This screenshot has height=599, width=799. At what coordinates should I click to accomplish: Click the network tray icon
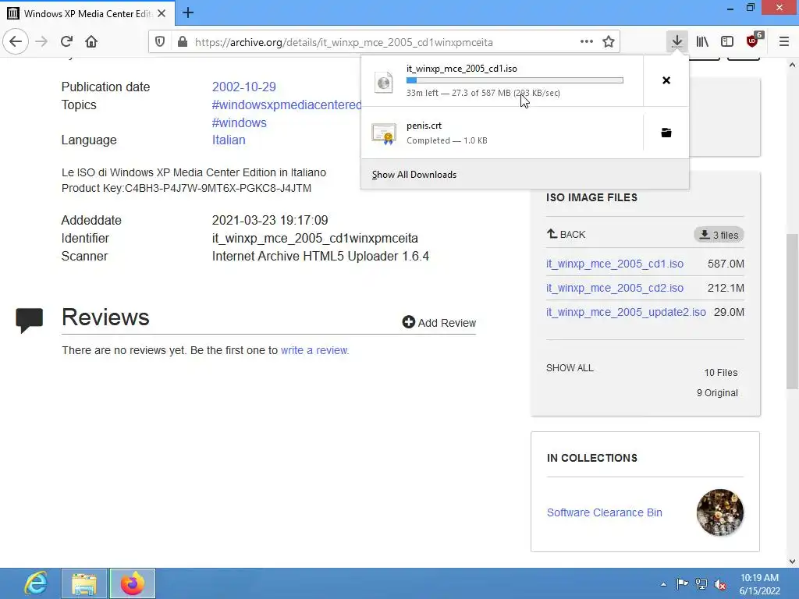pyautogui.click(x=701, y=584)
